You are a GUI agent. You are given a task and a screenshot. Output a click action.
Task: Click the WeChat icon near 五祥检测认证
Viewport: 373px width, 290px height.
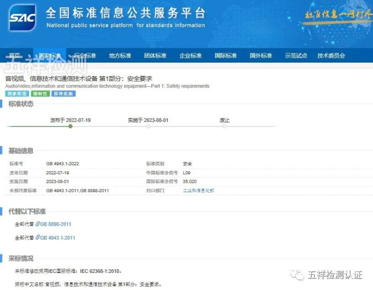point(297,275)
